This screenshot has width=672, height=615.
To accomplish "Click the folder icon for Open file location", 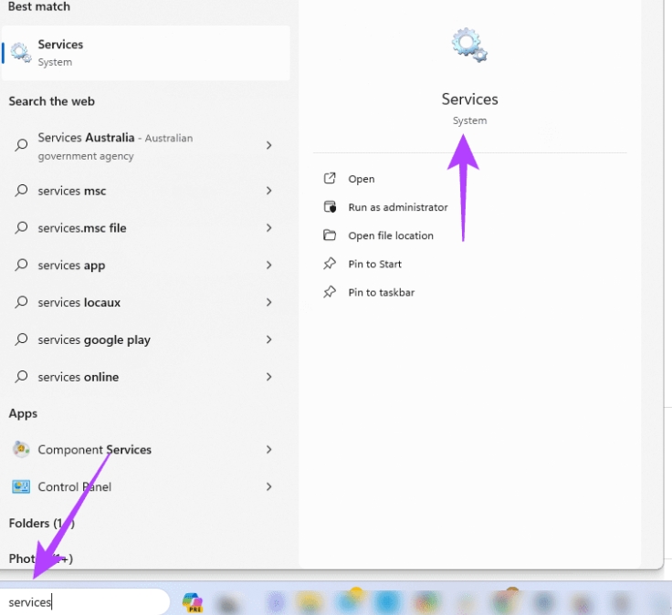I will 330,235.
